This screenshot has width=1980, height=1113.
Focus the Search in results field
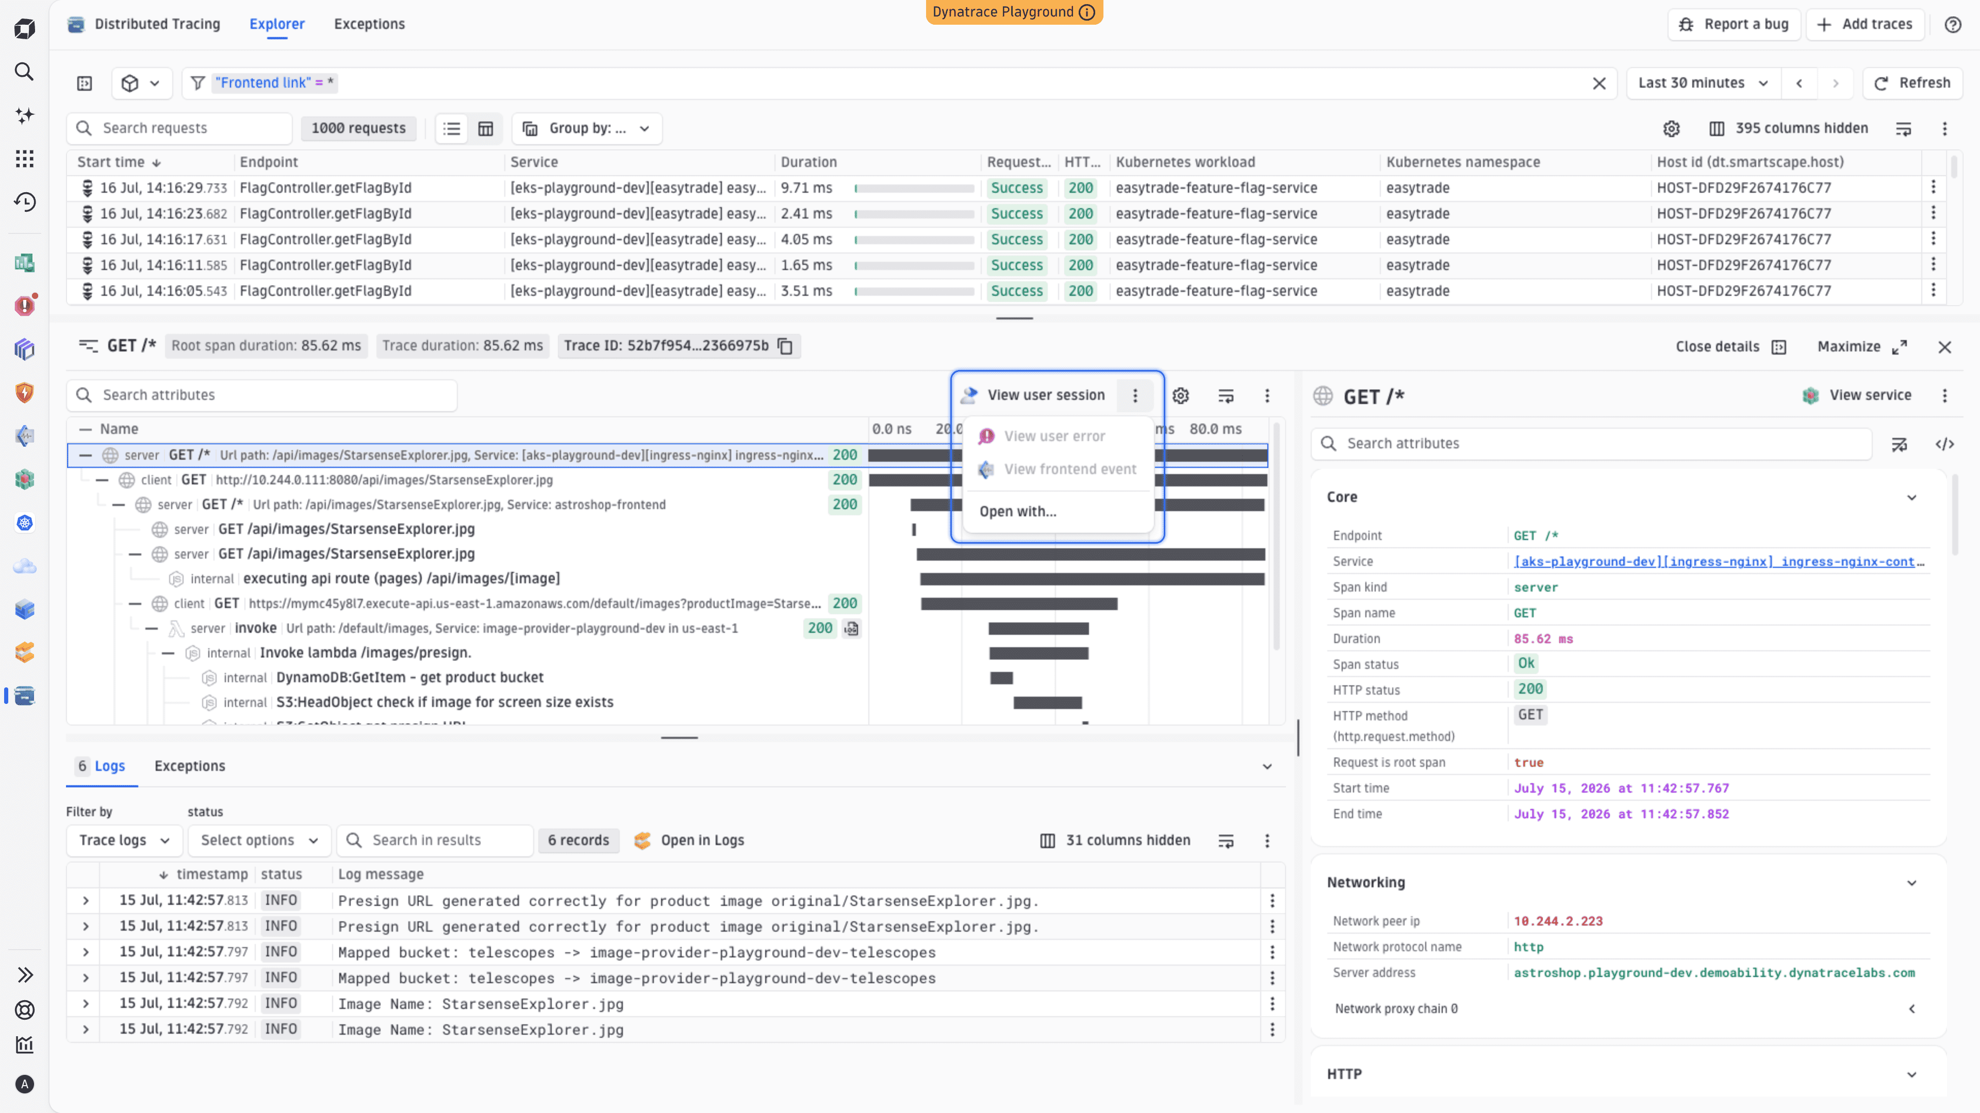(x=435, y=840)
